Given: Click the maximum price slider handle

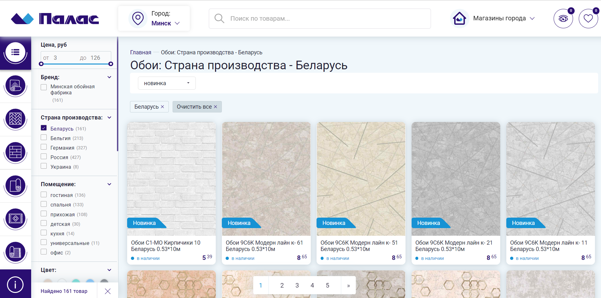Looking at the screenshot, I should coord(111,64).
